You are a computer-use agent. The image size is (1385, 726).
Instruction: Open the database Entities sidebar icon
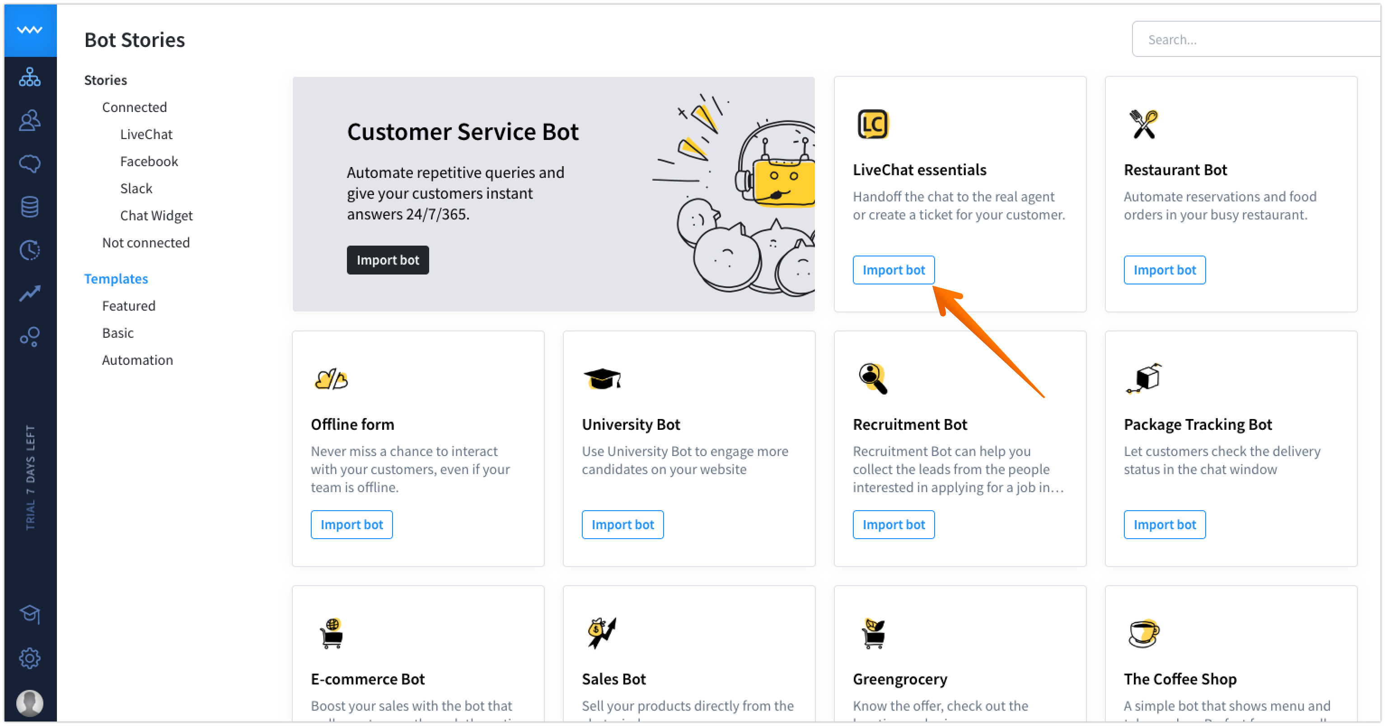(29, 206)
